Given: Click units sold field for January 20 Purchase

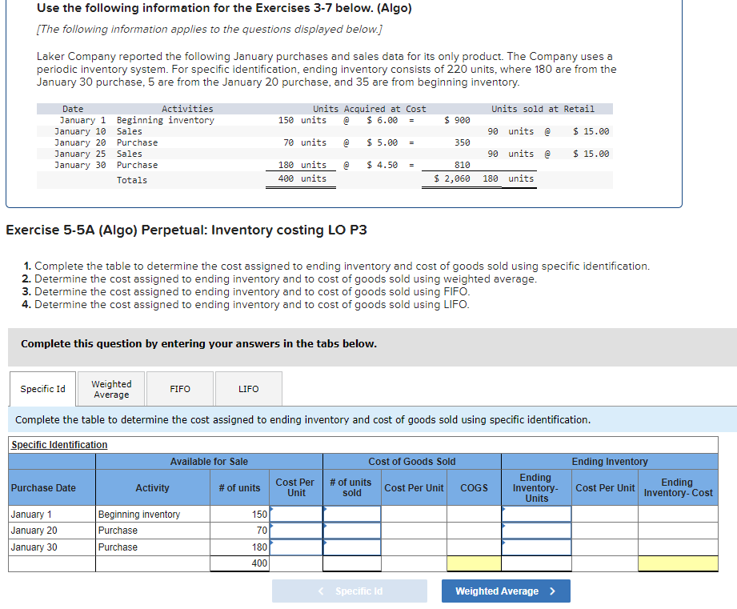Looking at the screenshot, I should [352, 531].
